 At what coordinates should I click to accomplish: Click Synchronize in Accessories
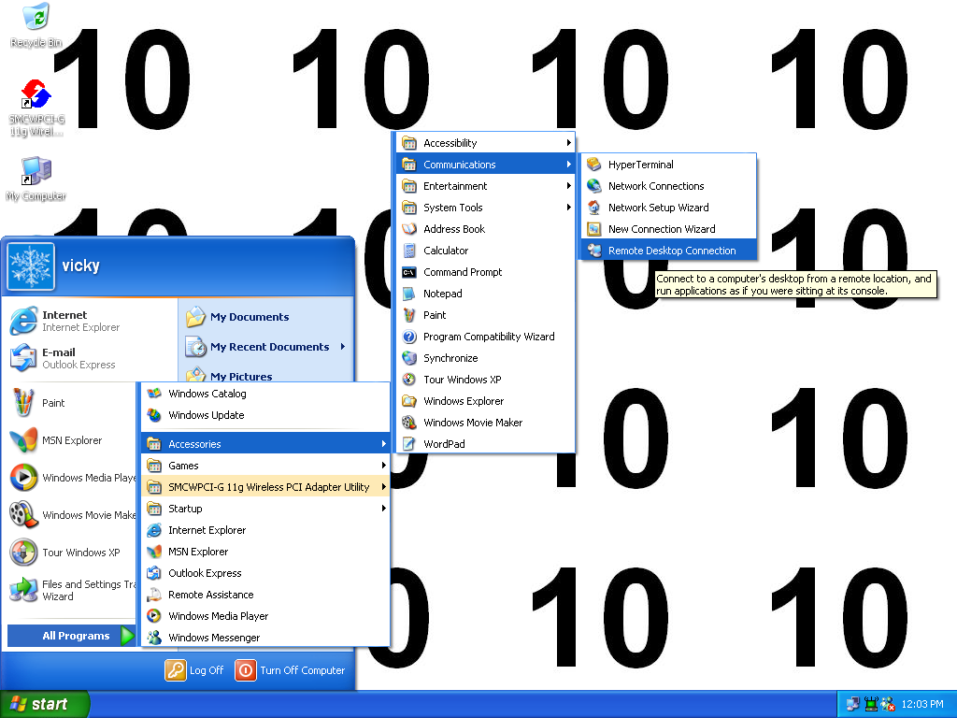point(486,358)
